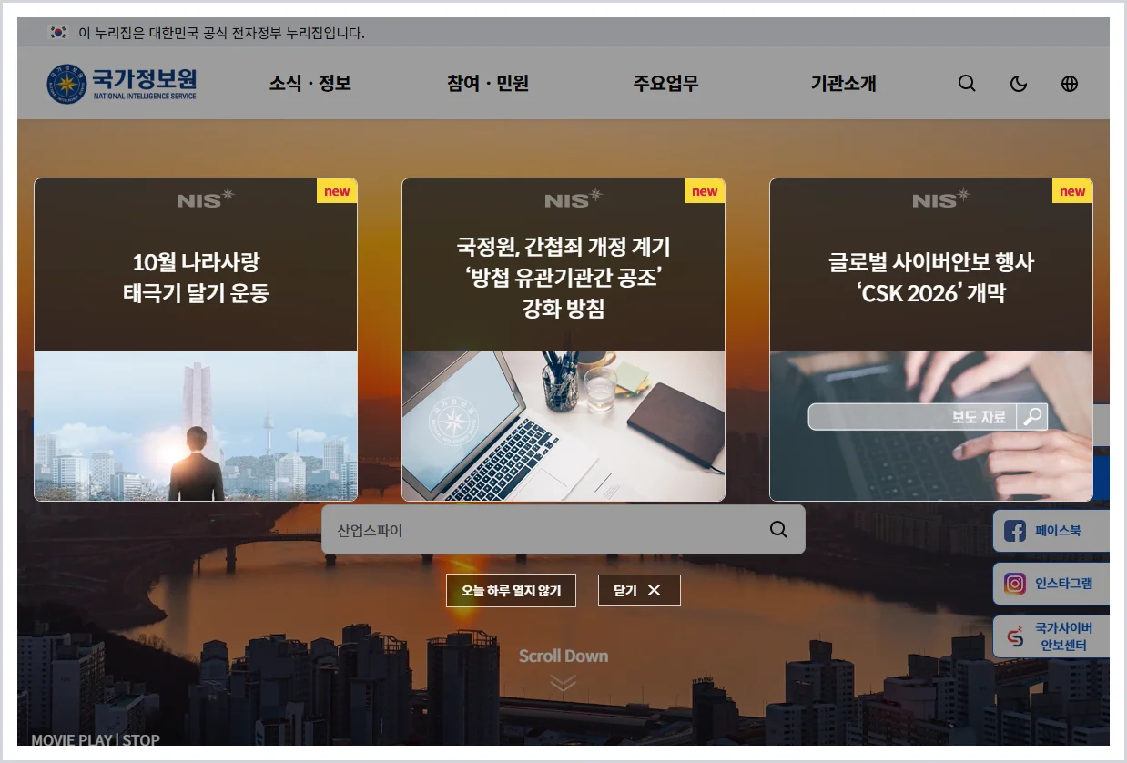The height and width of the screenshot is (763, 1127).
Task: Open the 기관소개 menu
Action: (x=844, y=84)
